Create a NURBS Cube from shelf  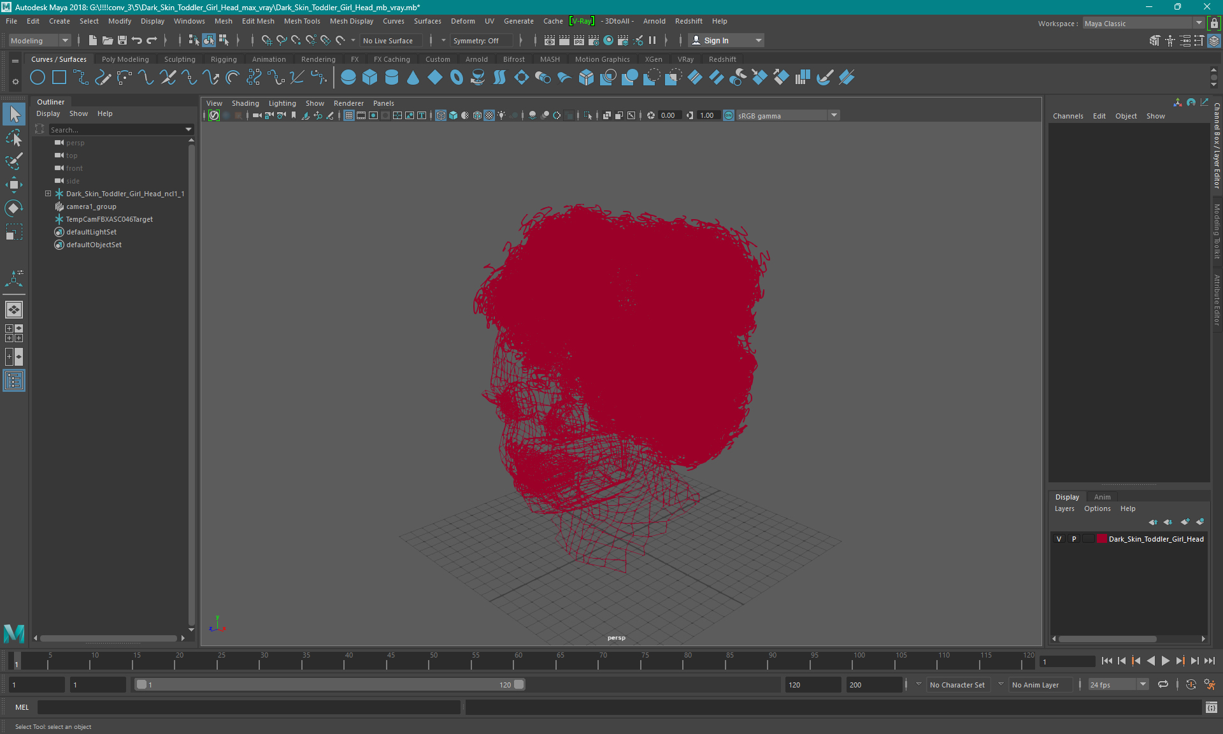click(x=370, y=78)
